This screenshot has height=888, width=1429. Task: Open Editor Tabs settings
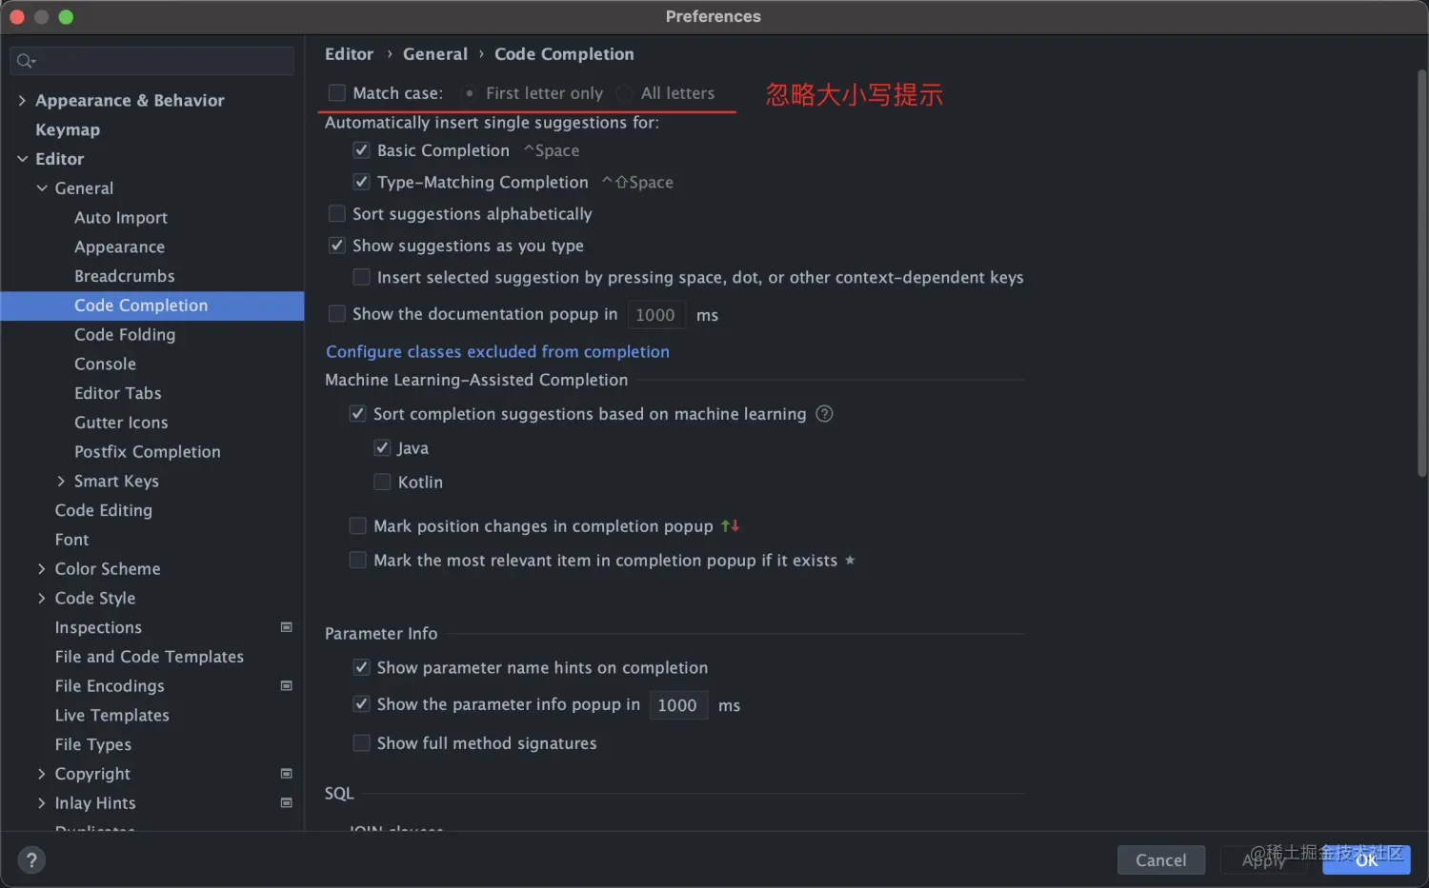118,393
